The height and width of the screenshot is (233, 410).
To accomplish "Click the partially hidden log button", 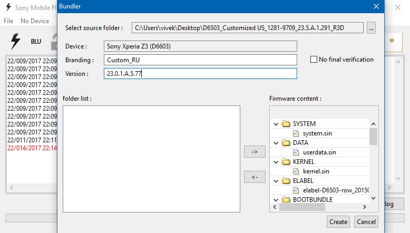I will pyautogui.click(x=394, y=204).
